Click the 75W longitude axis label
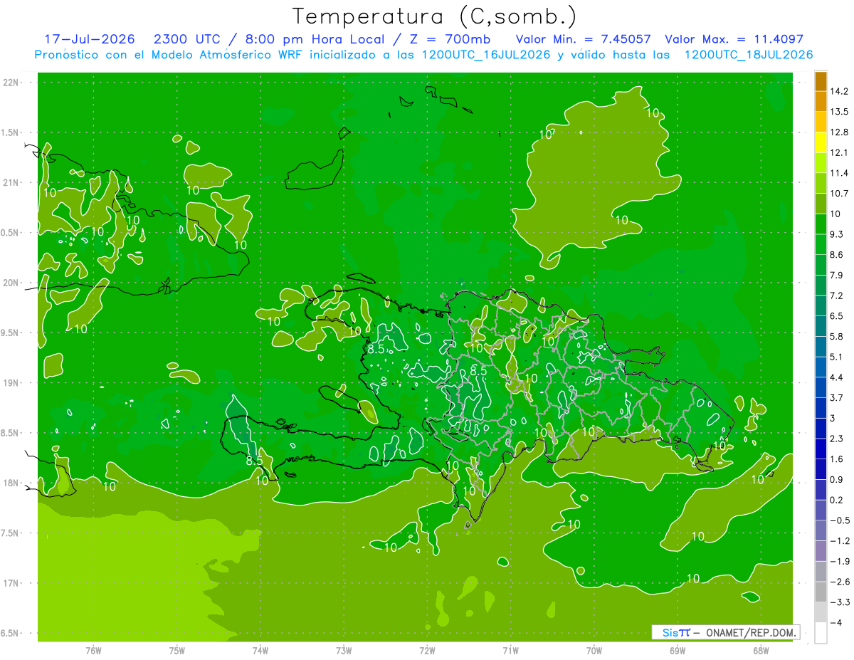 click(x=177, y=650)
